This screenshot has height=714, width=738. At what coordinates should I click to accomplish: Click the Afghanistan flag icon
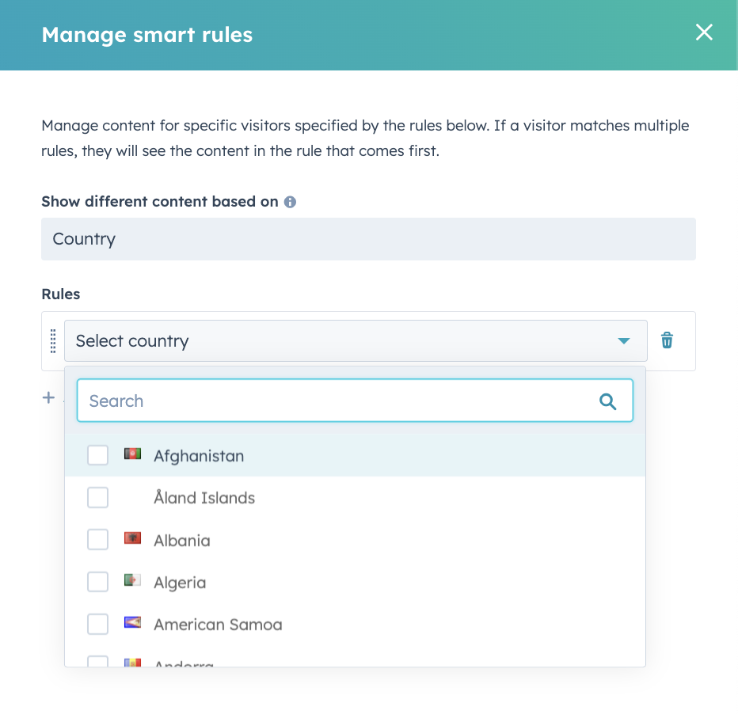[132, 454]
